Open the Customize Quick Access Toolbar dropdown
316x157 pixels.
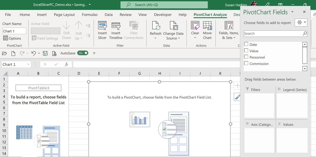click(x=94, y=53)
